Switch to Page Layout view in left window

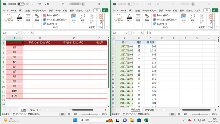click(69, 114)
